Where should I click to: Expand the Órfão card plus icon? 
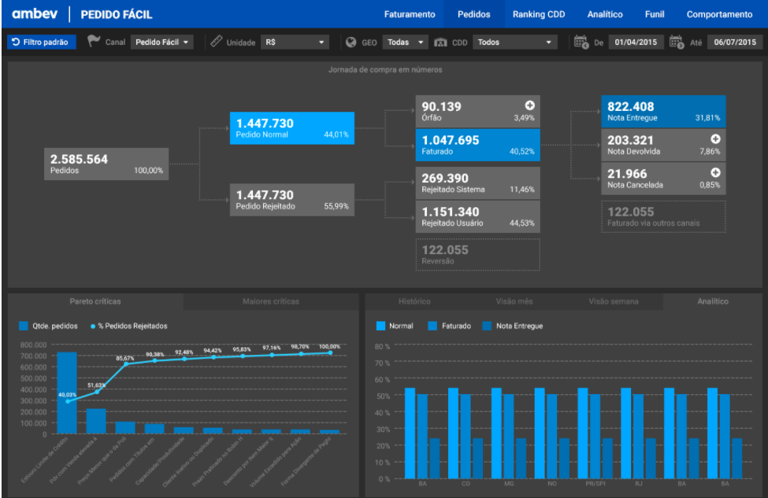[529, 105]
